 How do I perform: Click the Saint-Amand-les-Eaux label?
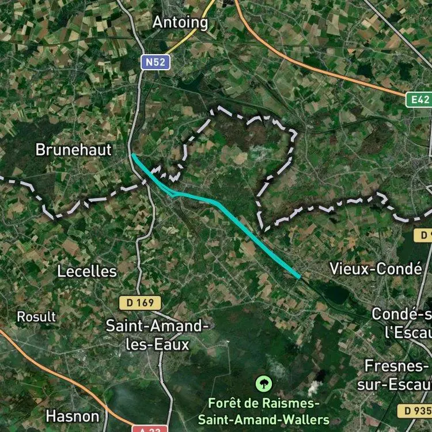click(x=157, y=335)
